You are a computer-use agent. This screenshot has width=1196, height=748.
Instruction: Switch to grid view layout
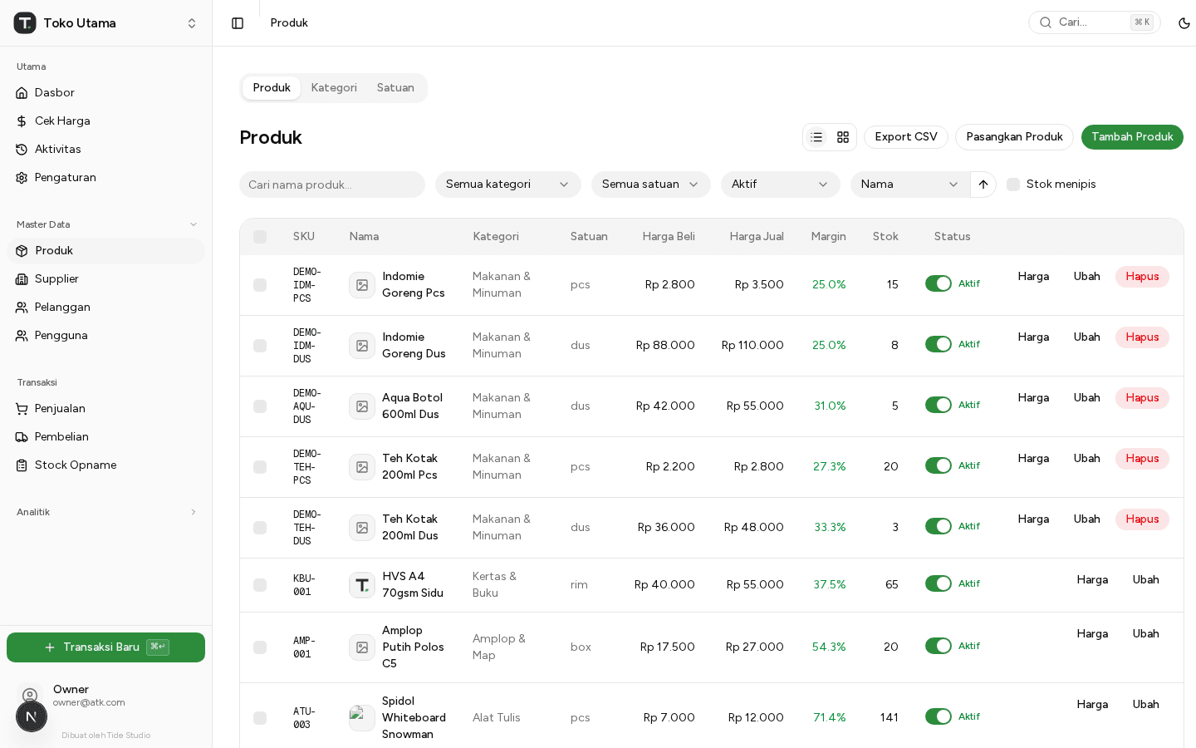(843, 137)
